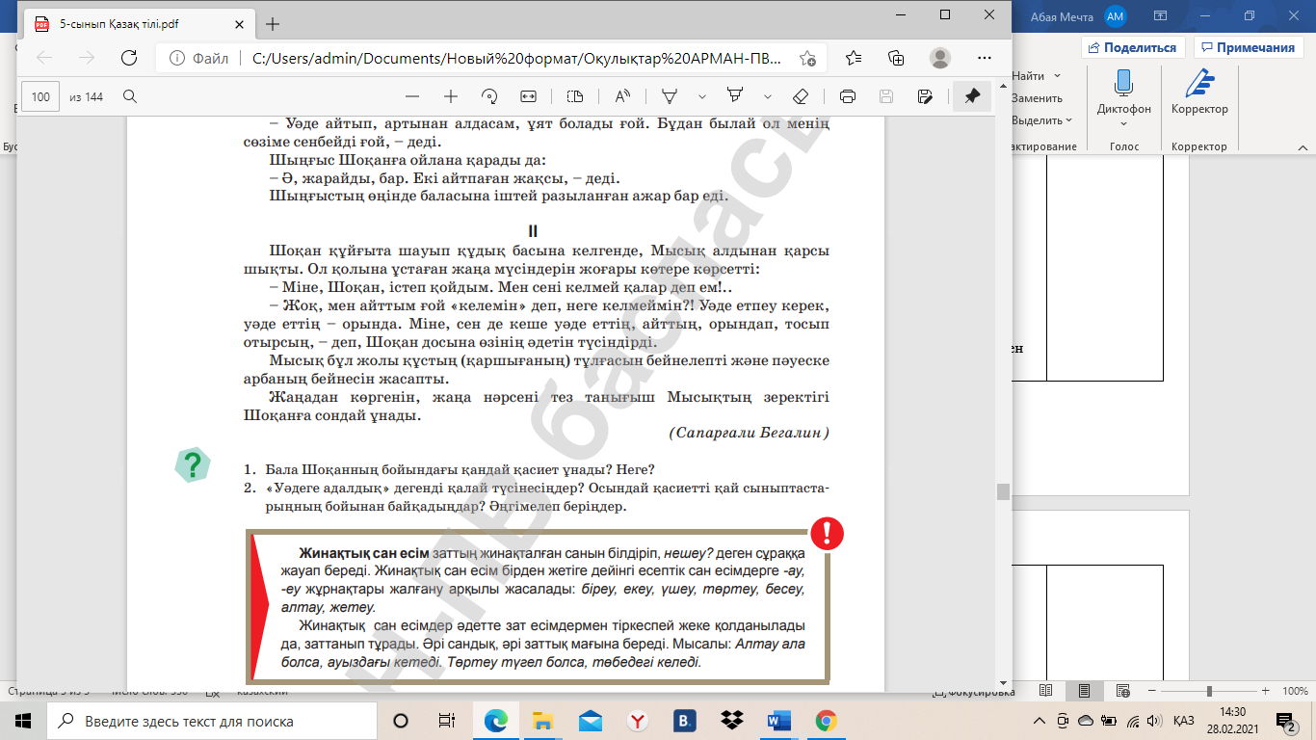
Task: Switch Word to Web Layout view
Action: tap(1121, 691)
